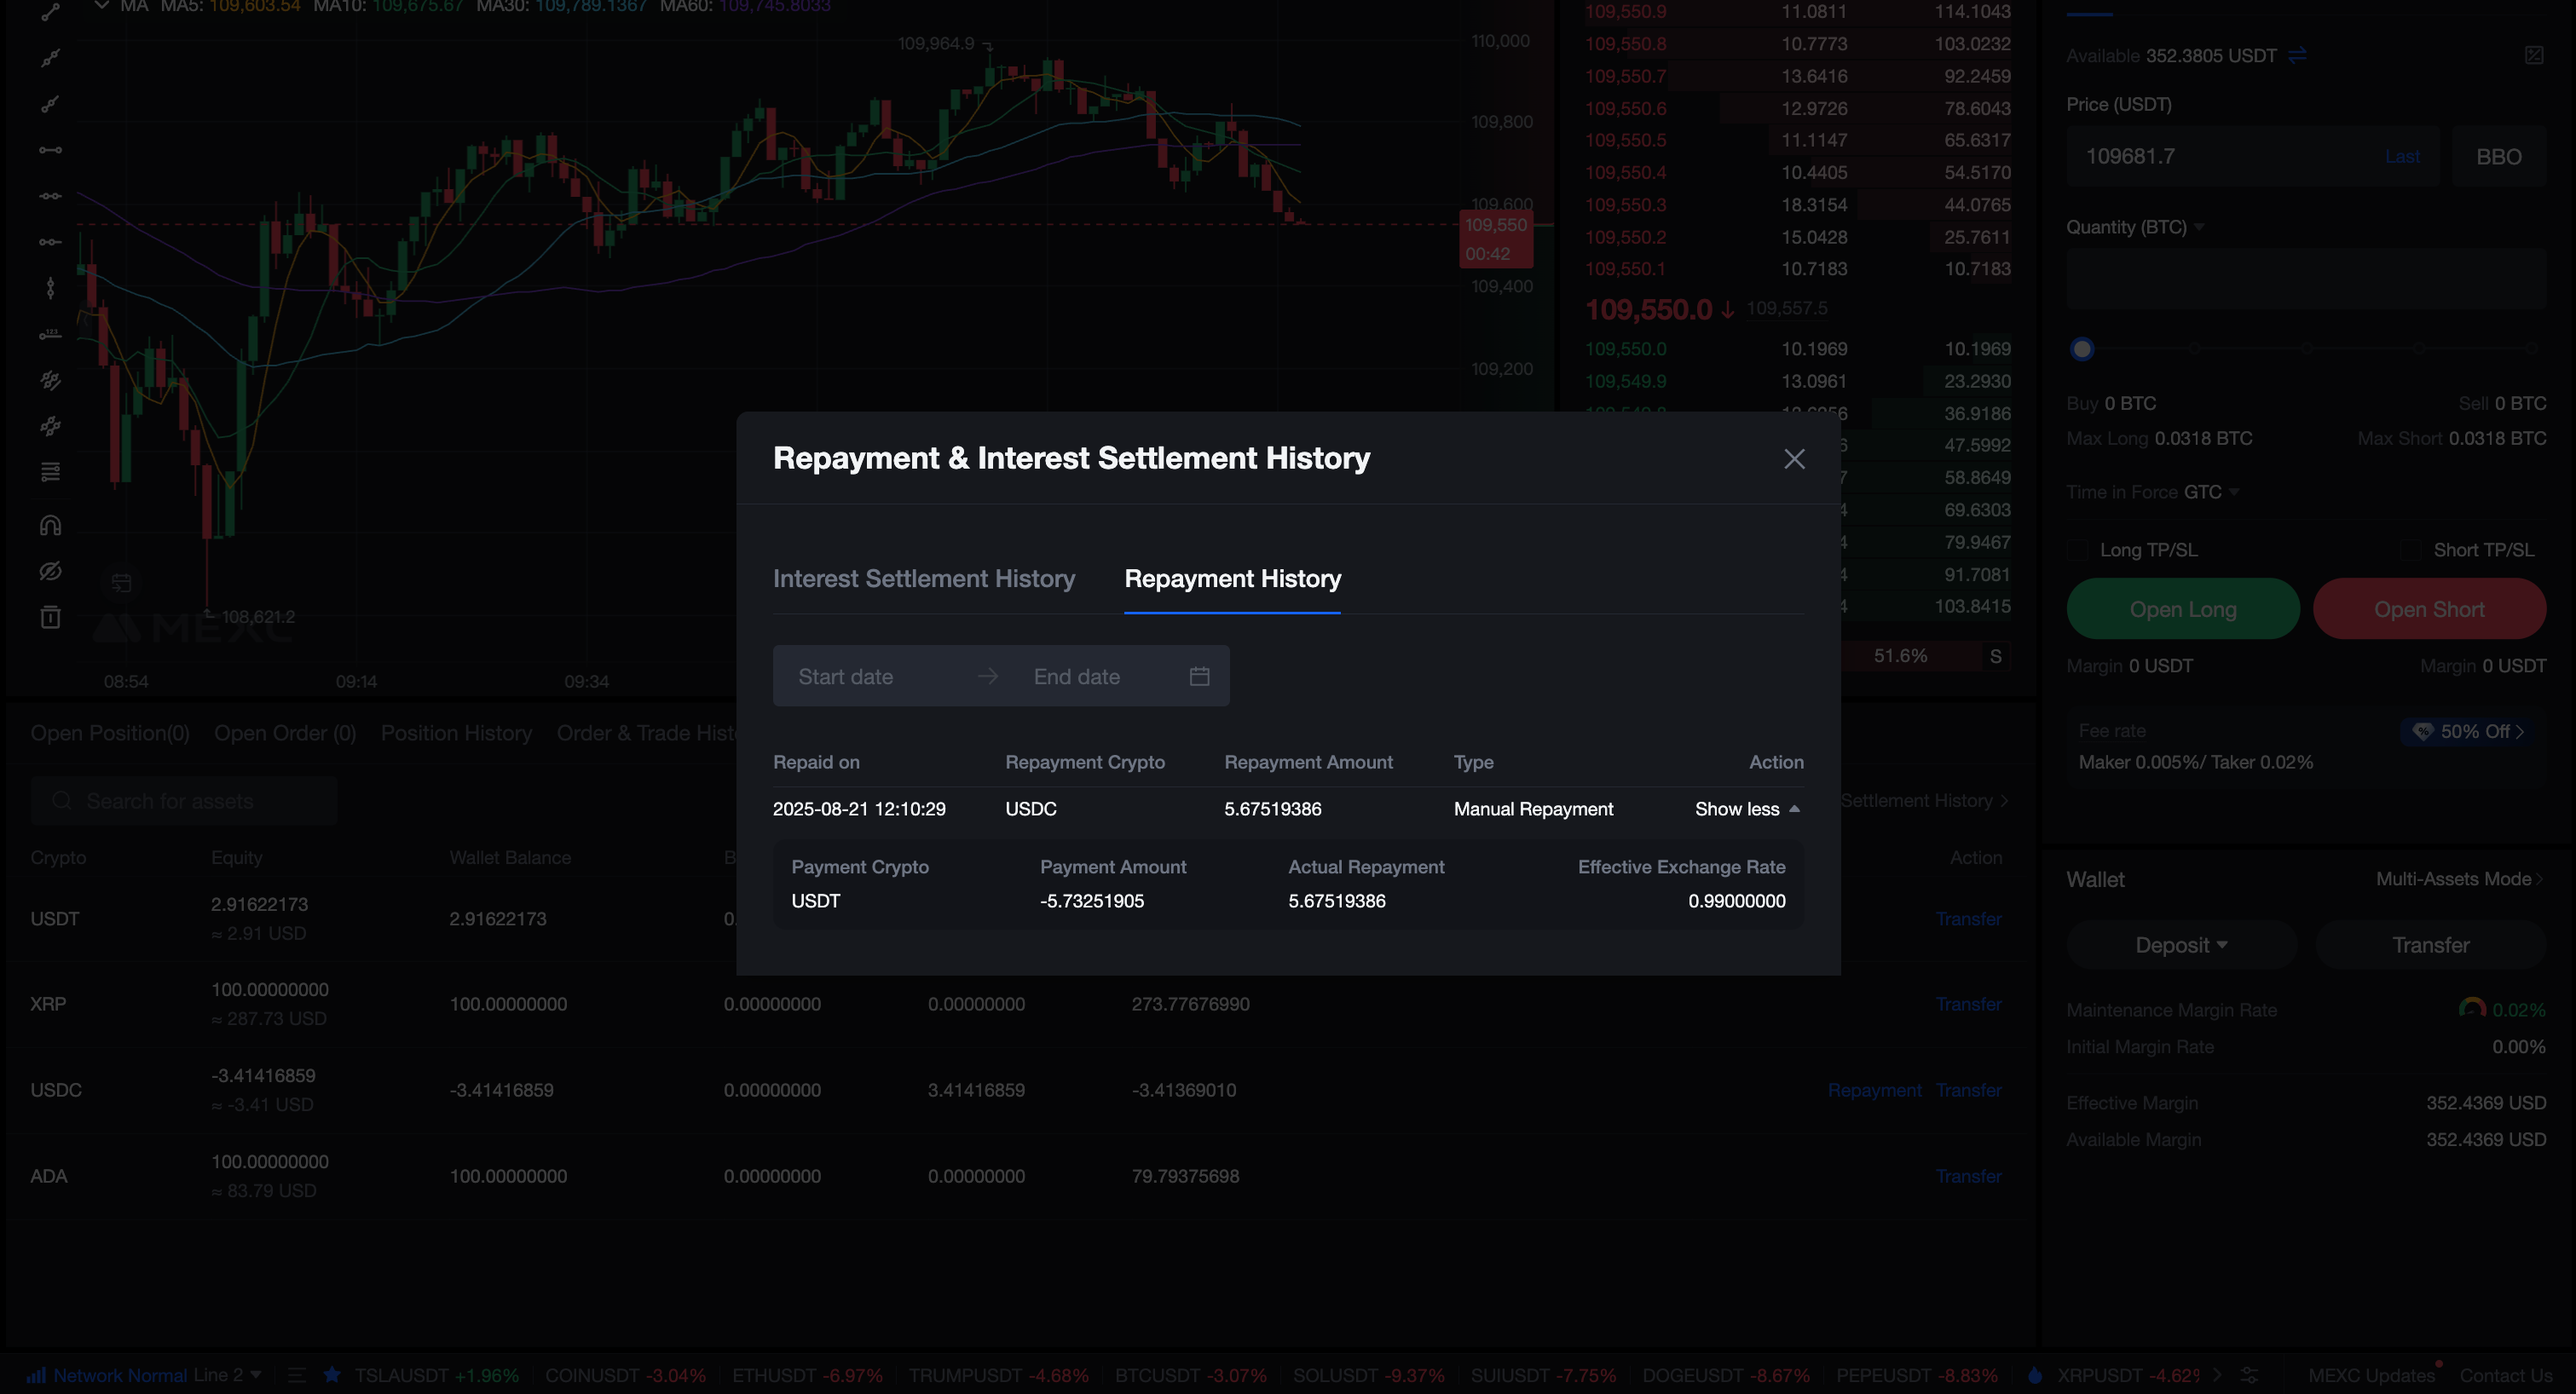Click the hide drawings eye icon
This screenshot has height=1394, width=2576.
[x=50, y=572]
